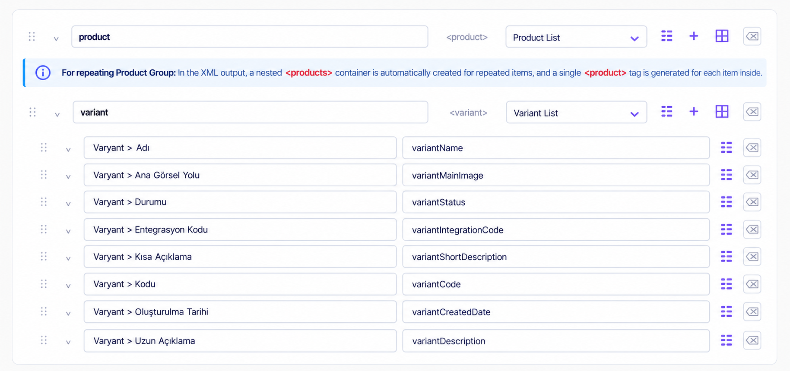Click drag handle of Varyant > Kısa Açıklama row
This screenshot has height=371, width=790.
click(x=44, y=257)
